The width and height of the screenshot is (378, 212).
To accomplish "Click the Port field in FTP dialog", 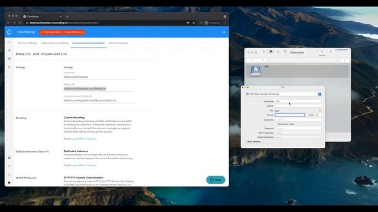I will (x=318, y=115).
